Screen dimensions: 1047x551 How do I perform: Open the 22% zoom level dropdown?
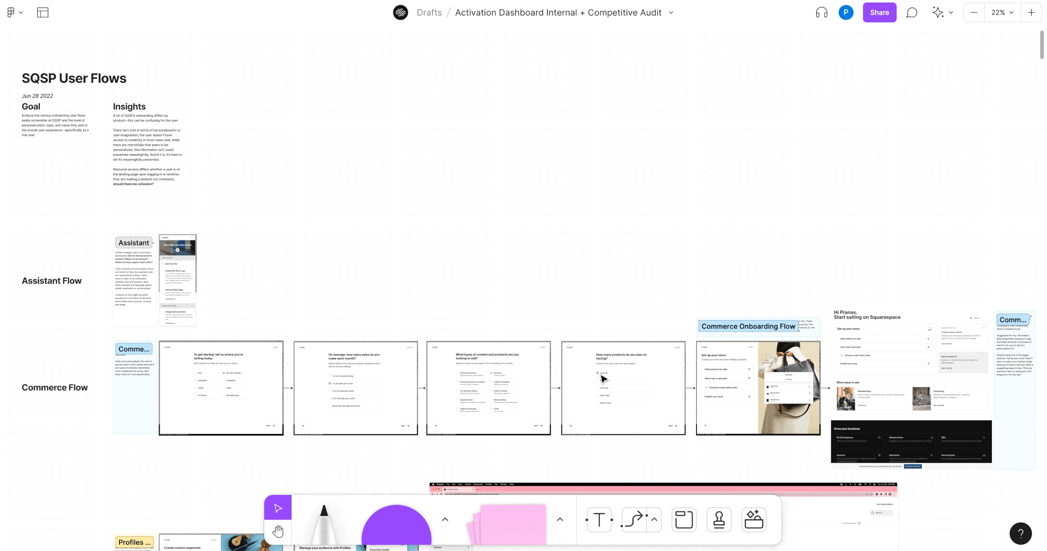1002,13
